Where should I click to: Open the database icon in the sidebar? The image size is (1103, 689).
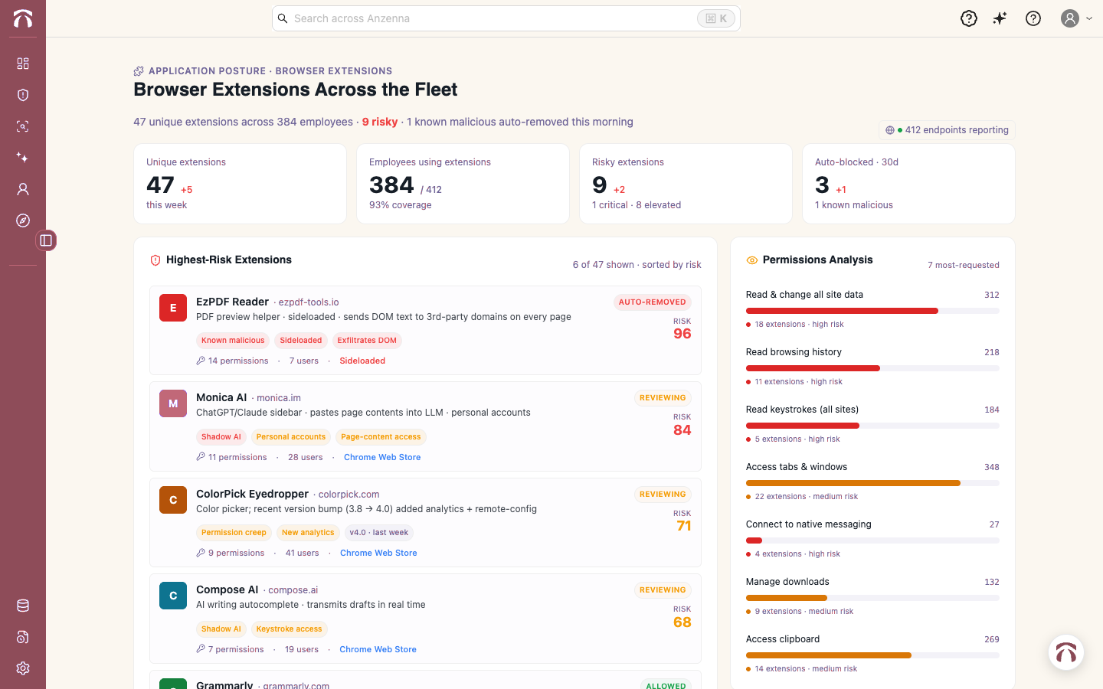pyautogui.click(x=23, y=606)
